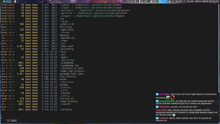Click the network globe icon in status bar
The height and width of the screenshot is (124, 220).
170,1
